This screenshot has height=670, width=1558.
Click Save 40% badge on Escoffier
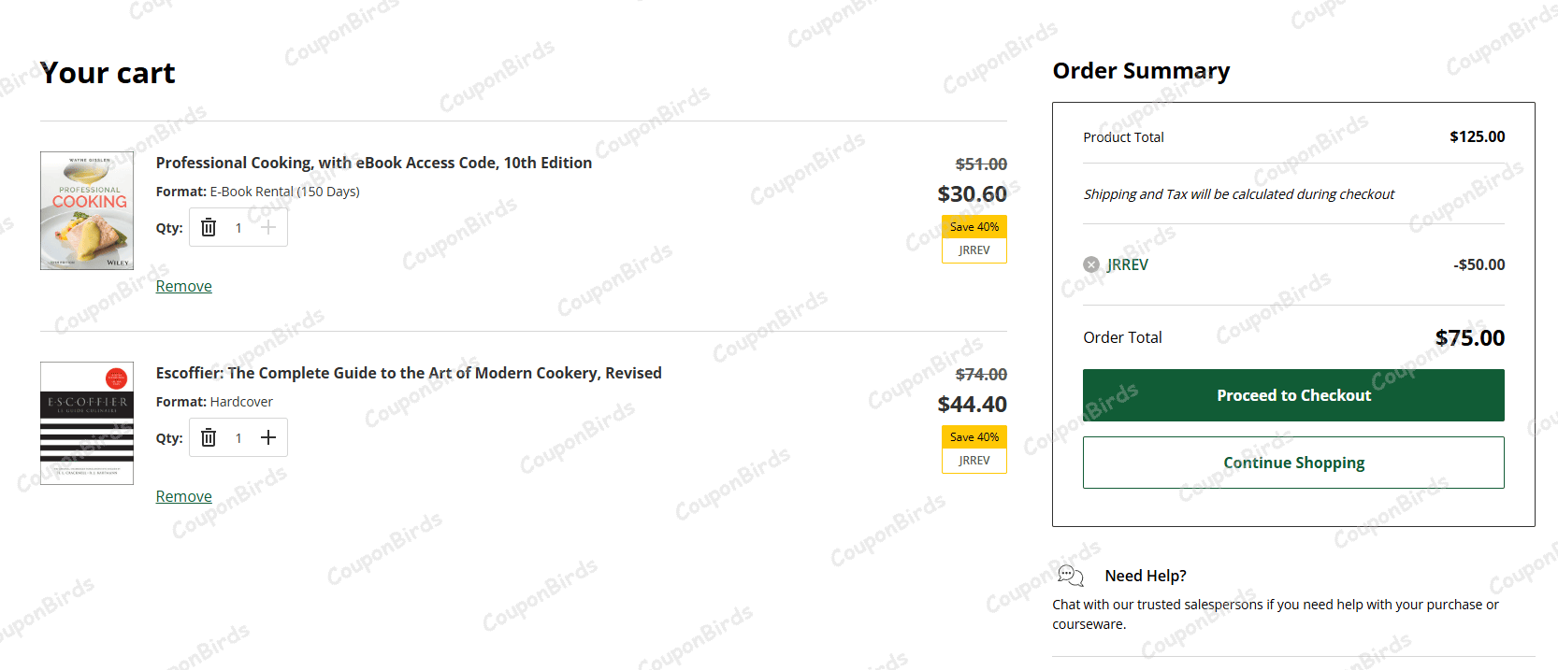tap(974, 437)
